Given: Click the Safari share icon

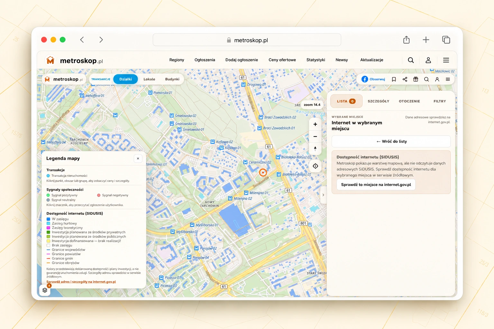Looking at the screenshot, I should pyautogui.click(x=407, y=40).
